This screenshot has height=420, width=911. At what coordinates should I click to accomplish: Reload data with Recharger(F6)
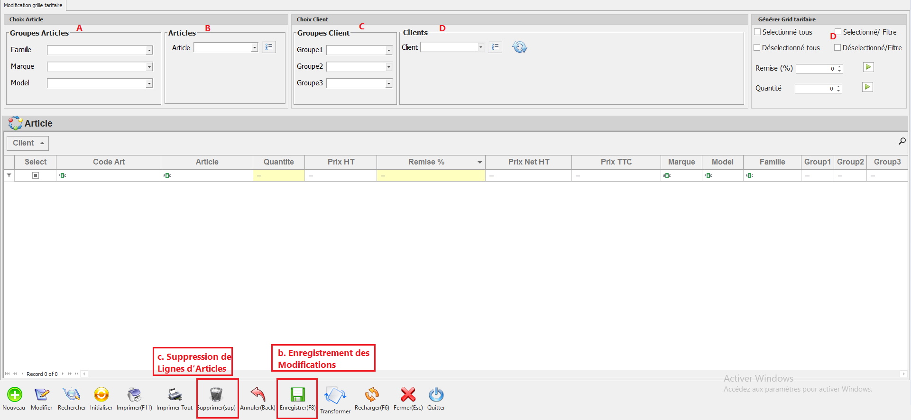tap(372, 394)
